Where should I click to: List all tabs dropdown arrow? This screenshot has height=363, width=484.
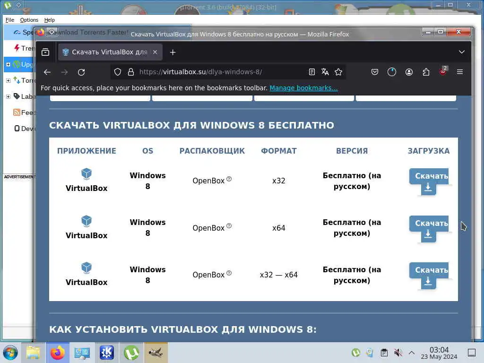click(461, 52)
